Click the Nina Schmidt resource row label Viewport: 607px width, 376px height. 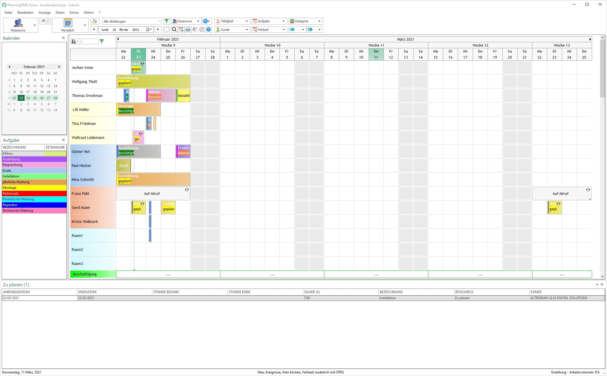point(93,179)
